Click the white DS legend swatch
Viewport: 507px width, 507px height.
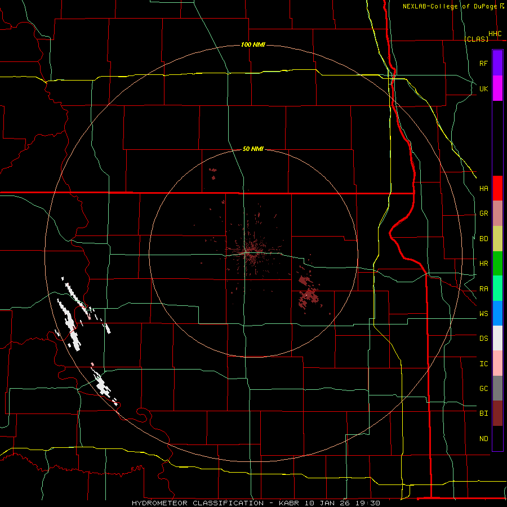(x=497, y=338)
